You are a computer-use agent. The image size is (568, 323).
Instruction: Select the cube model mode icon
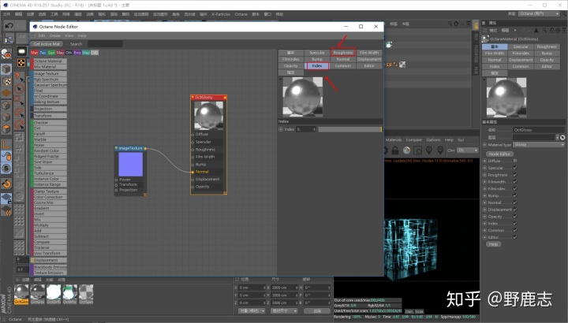click(6, 69)
